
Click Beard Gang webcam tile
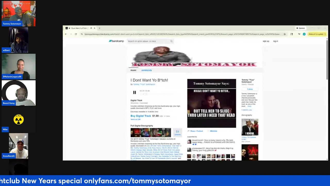(x=19, y=93)
